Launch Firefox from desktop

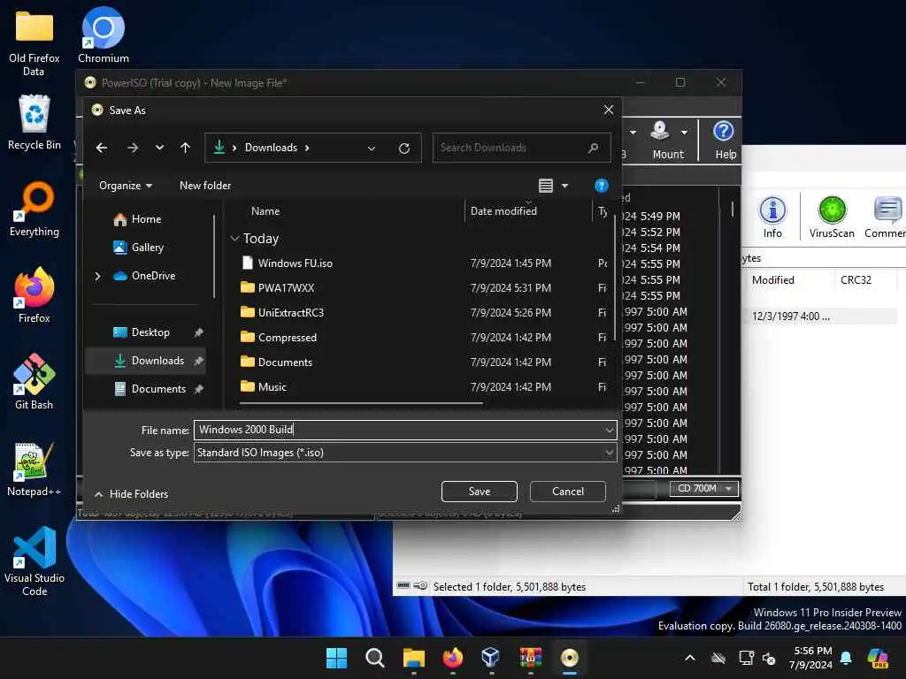pos(35,295)
